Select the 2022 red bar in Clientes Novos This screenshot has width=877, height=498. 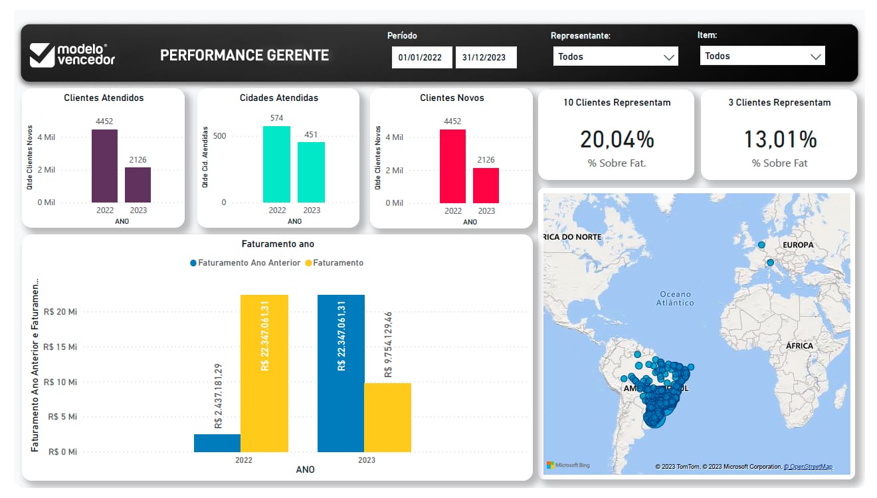point(452,166)
